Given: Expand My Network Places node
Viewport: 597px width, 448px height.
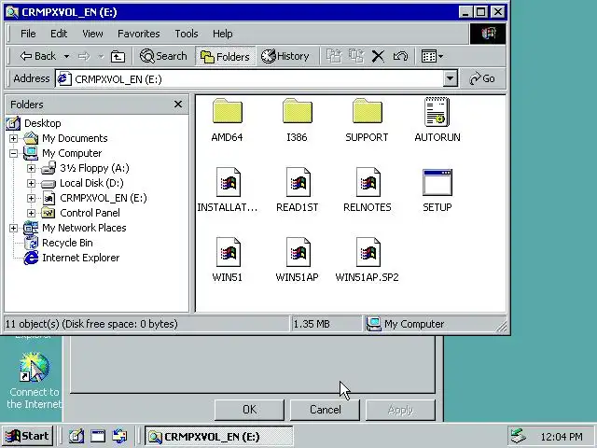Looking at the screenshot, I should click(x=13, y=228).
